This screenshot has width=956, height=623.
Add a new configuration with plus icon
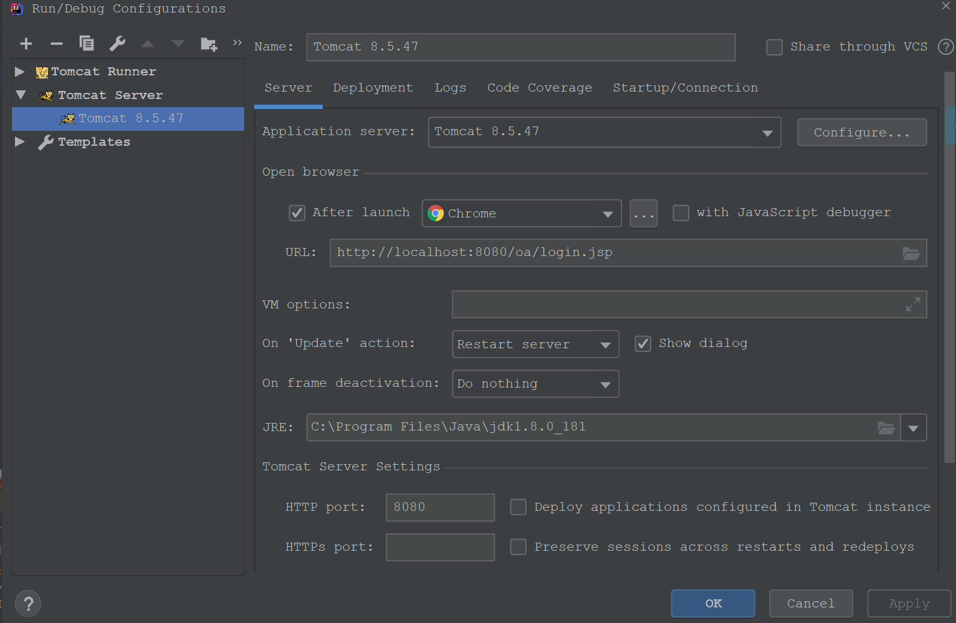(x=26, y=44)
